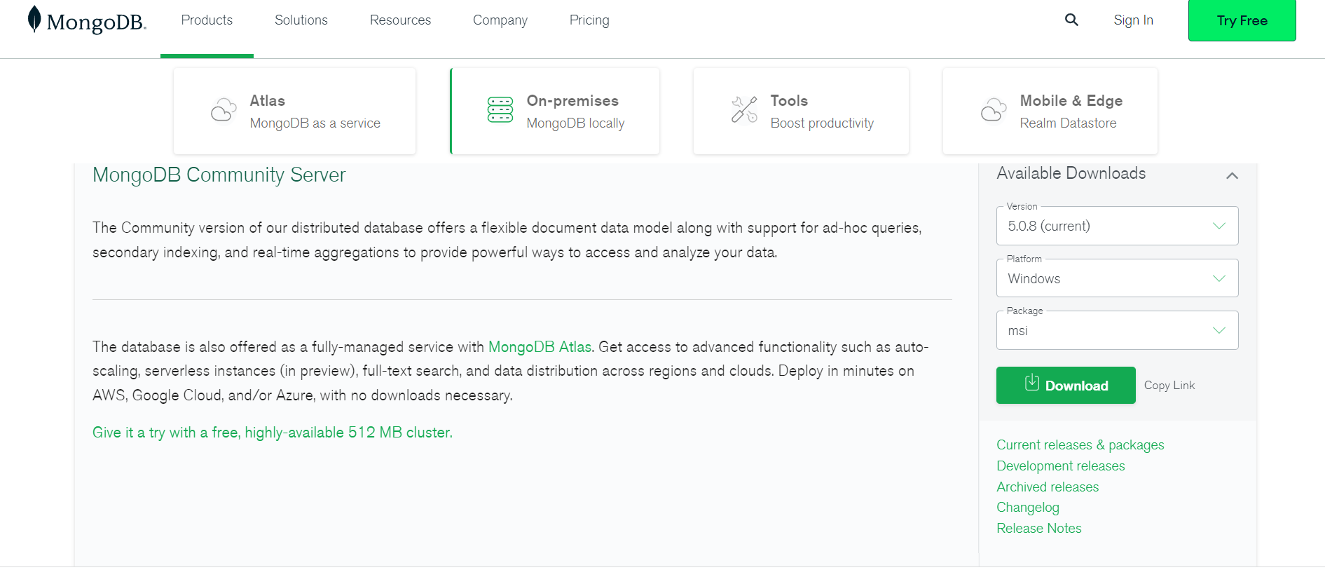Click the free 512 MB cluster link
The image size is (1325, 570).
click(x=273, y=433)
